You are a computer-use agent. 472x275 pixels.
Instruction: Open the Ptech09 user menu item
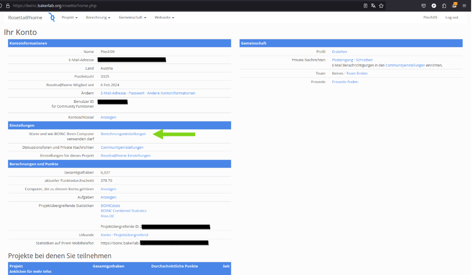point(430,18)
